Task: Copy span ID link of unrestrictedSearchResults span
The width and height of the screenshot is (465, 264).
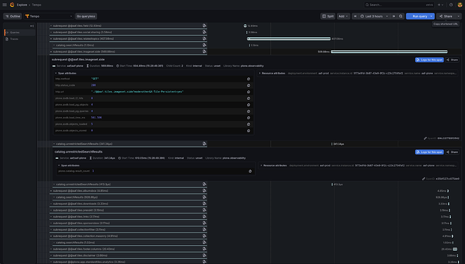Action: (424, 179)
